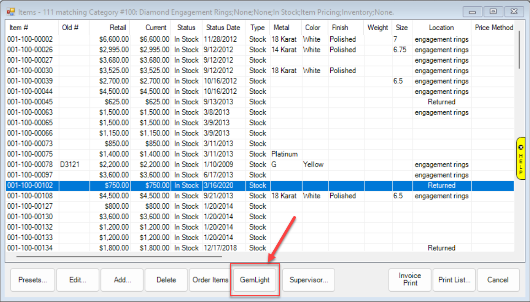
Task: Open the Presets dialog
Action: 32,280
